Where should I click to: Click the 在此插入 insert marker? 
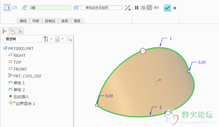coord(21,97)
